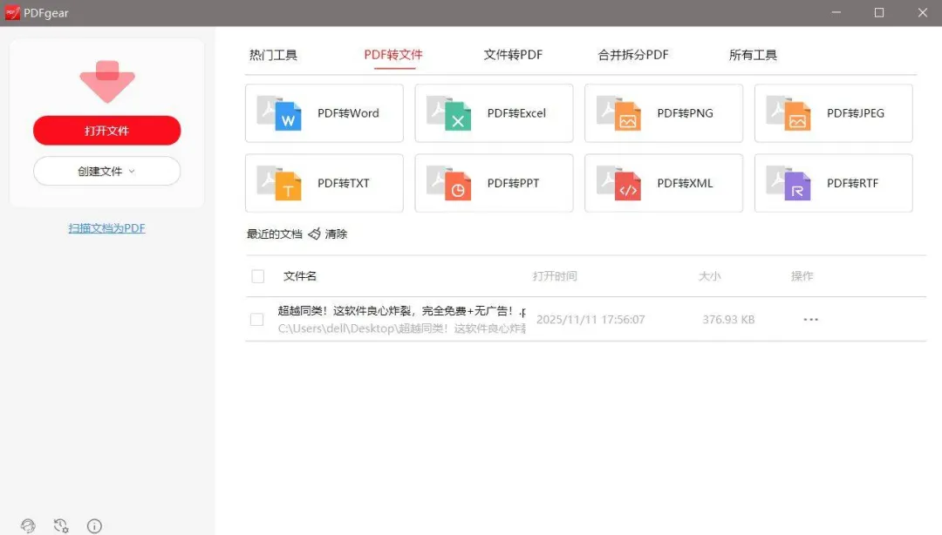Image resolution: width=942 pixels, height=535 pixels.
Task: Click the 文件名 column header
Action: (300, 276)
